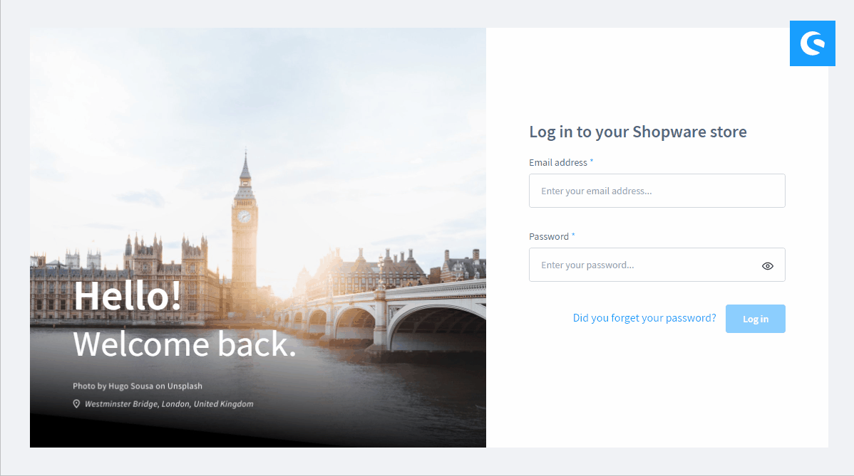Click the "Log in to your Shopware store" heading
This screenshot has width=854, height=476.
click(x=638, y=132)
